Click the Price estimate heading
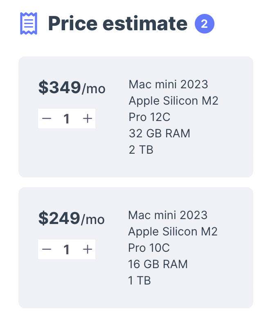The height and width of the screenshot is (327, 275). click(118, 24)
